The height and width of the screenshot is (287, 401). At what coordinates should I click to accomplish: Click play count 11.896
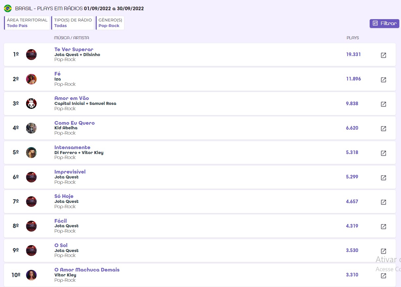tap(353, 79)
